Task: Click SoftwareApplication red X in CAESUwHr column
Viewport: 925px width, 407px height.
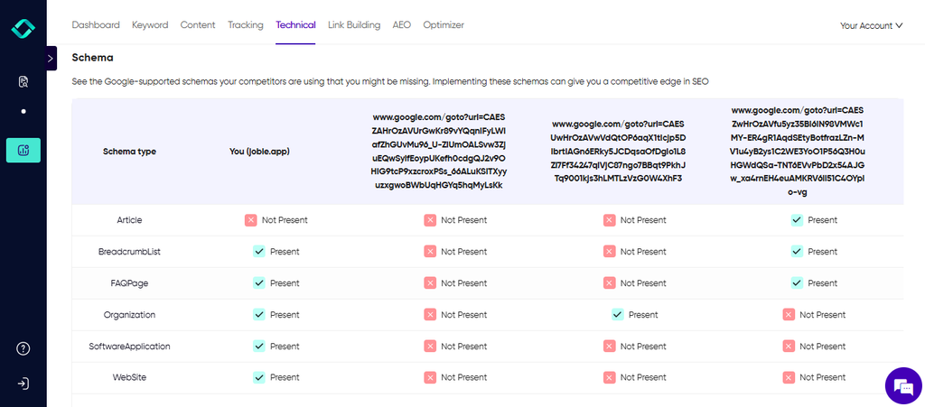Action: [x=610, y=347]
